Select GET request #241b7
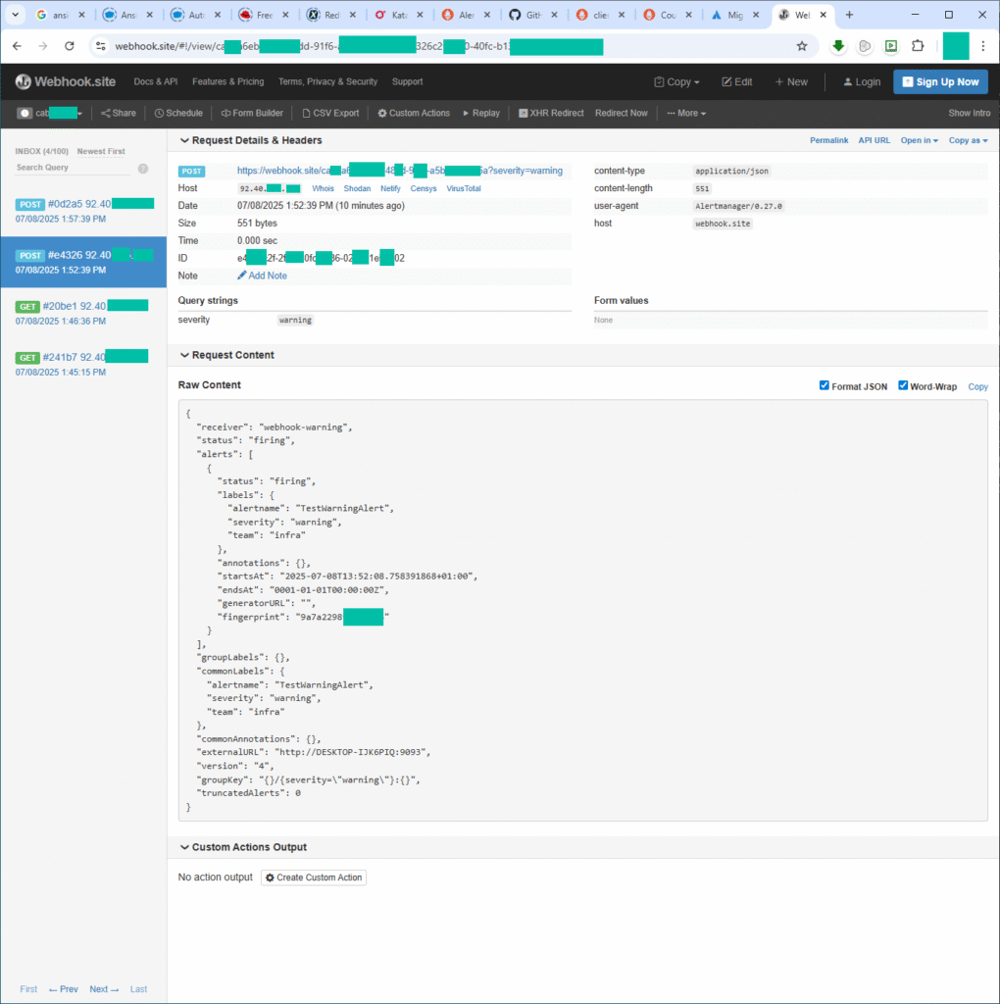The image size is (1000, 1004). tap(84, 365)
